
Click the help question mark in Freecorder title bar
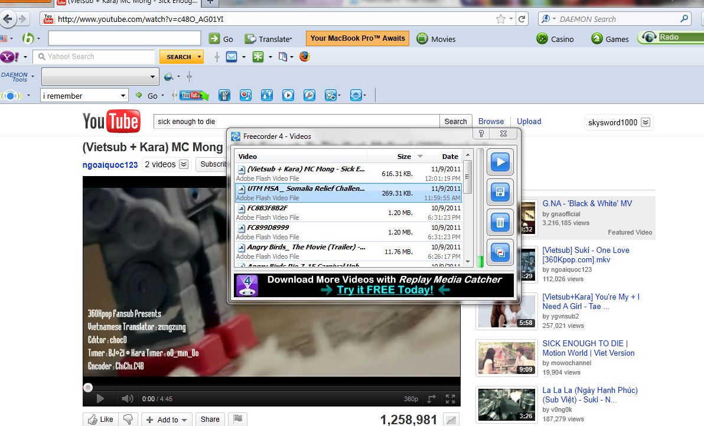(x=481, y=134)
